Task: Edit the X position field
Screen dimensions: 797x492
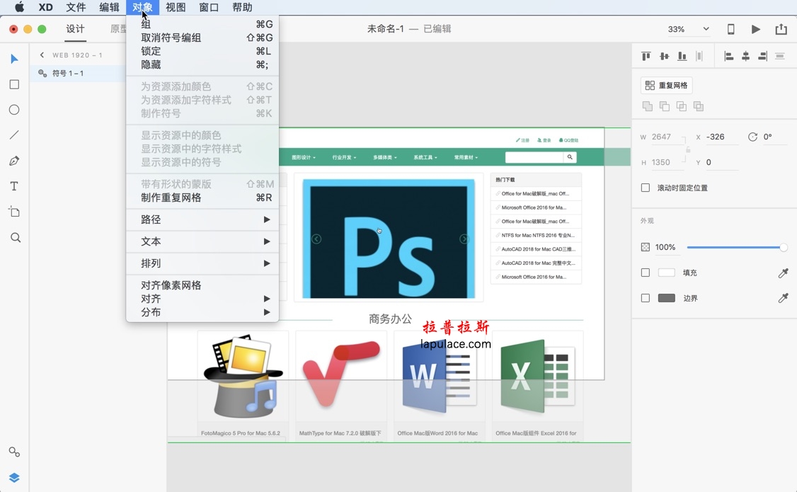Action: point(722,137)
